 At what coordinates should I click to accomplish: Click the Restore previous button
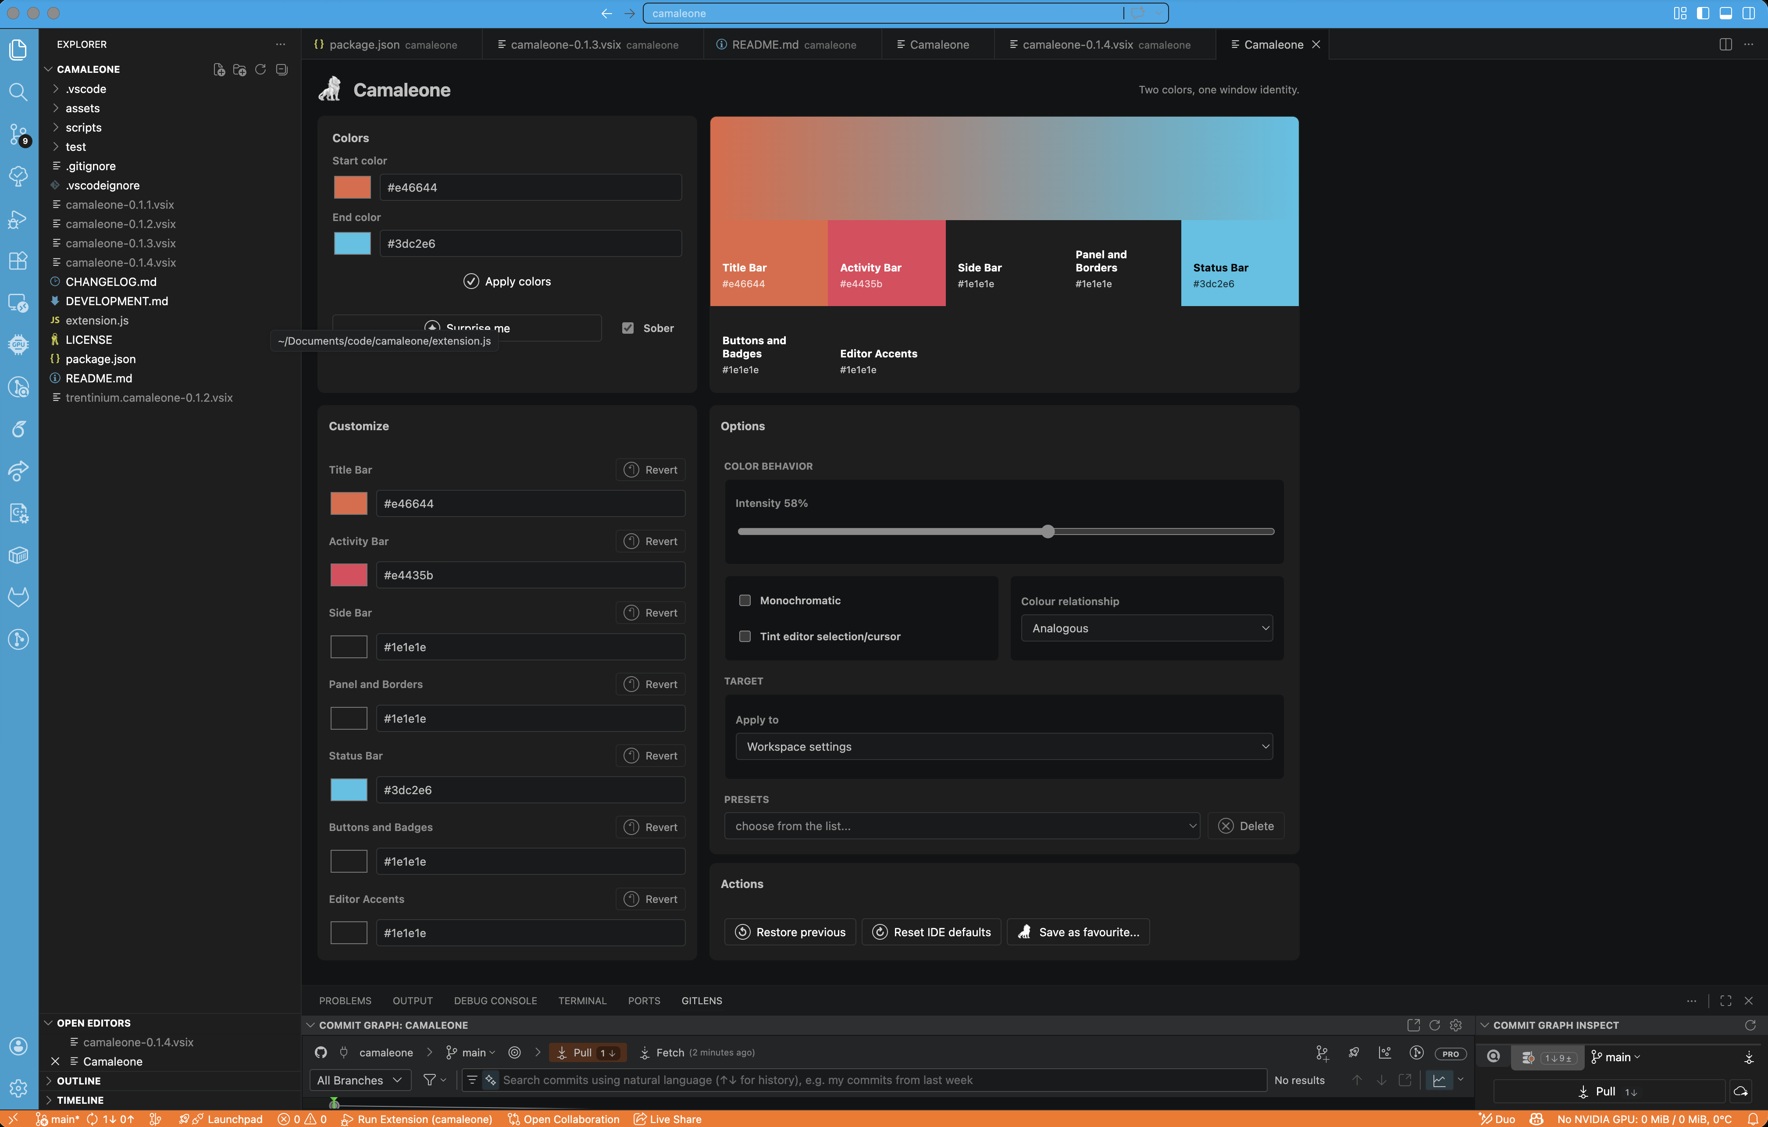[x=790, y=932]
